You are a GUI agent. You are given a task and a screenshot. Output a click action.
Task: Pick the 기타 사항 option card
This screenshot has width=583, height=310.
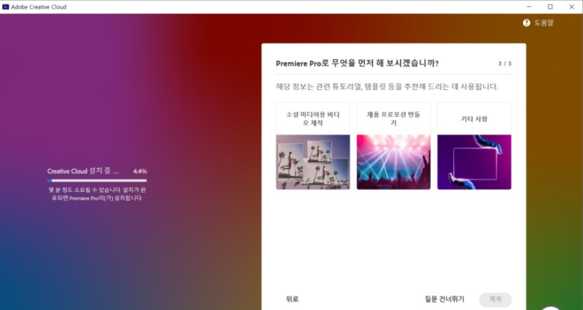click(x=474, y=146)
